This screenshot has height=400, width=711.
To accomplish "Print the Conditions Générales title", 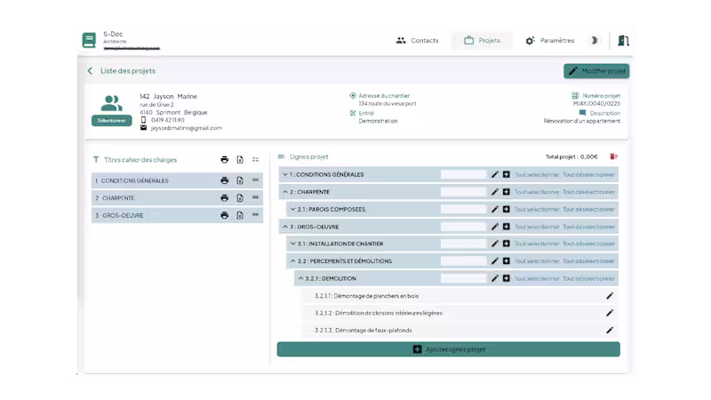I will 225,180.
